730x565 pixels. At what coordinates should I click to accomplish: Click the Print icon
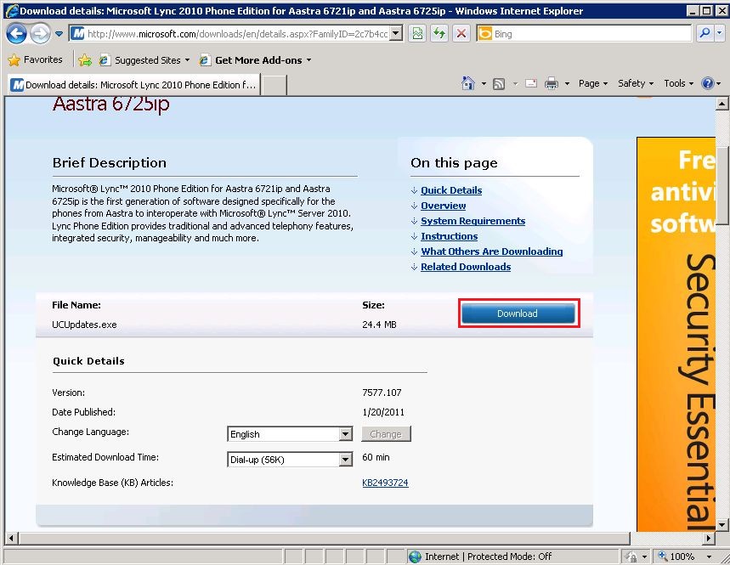pyautogui.click(x=552, y=84)
